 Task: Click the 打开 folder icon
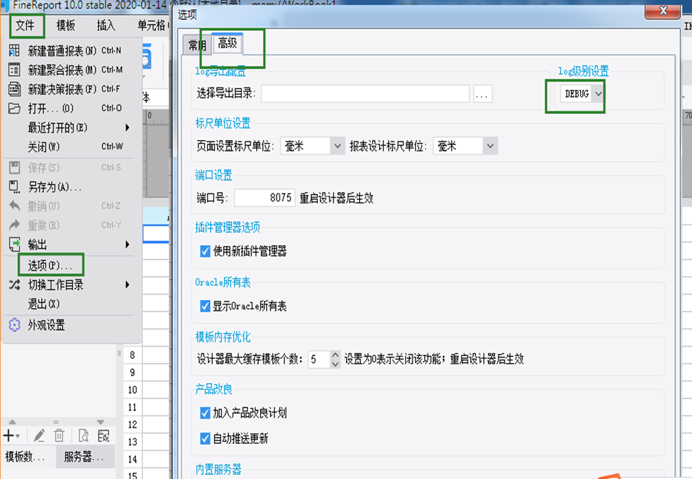coord(14,108)
